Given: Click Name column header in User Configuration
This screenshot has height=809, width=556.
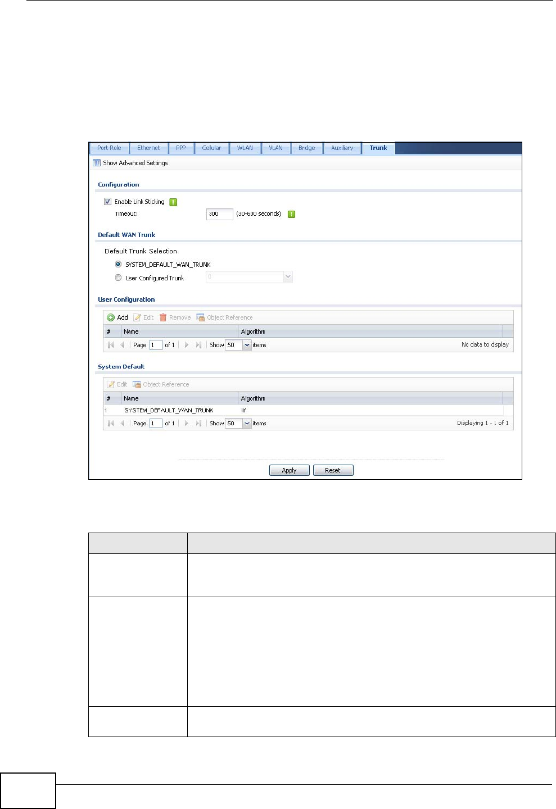Looking at the screenshot, I should 179,331.
